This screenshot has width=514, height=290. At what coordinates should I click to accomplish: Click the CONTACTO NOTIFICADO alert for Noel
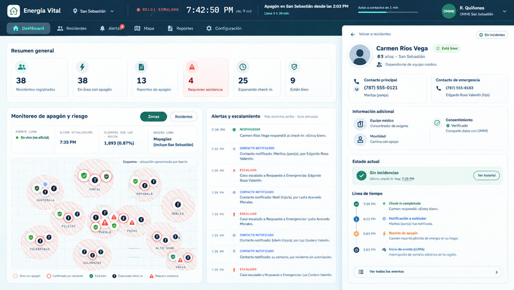pos(271,197)
